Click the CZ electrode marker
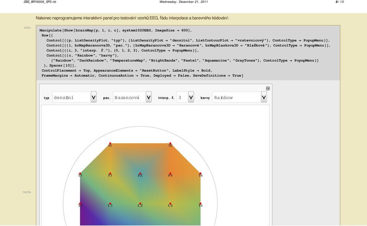The height and width of the screenshot is (226, 367). pos(140,203)
